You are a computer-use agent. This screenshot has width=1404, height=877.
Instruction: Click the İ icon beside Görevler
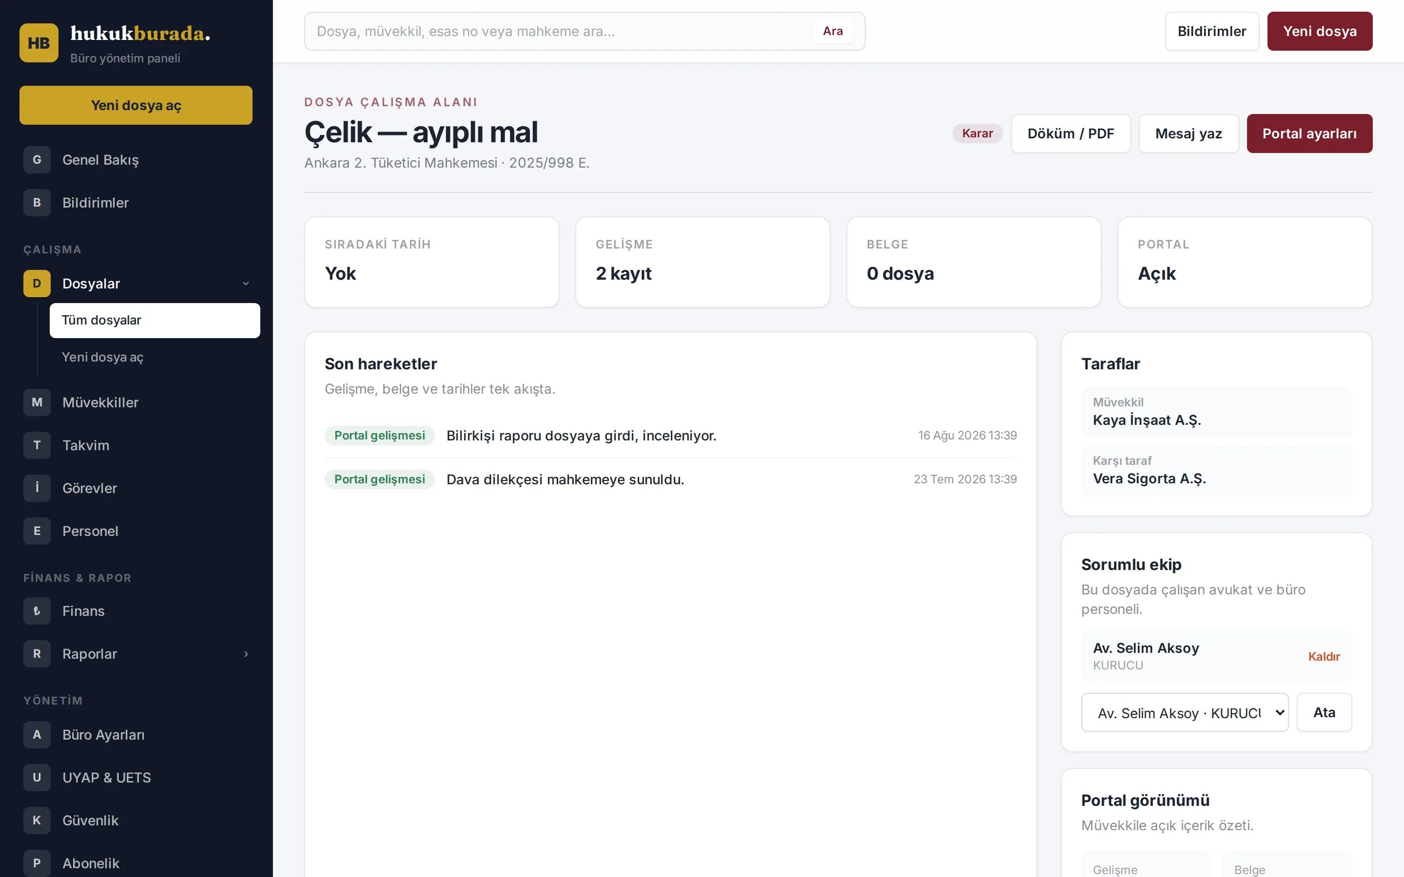pos(37,488)
